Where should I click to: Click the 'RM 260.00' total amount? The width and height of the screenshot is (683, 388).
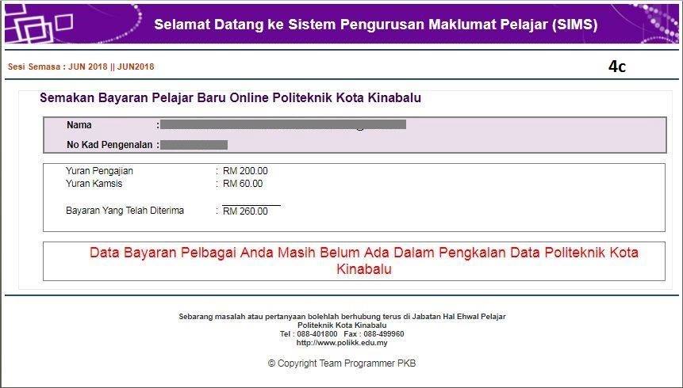click(x=245, y=211)
